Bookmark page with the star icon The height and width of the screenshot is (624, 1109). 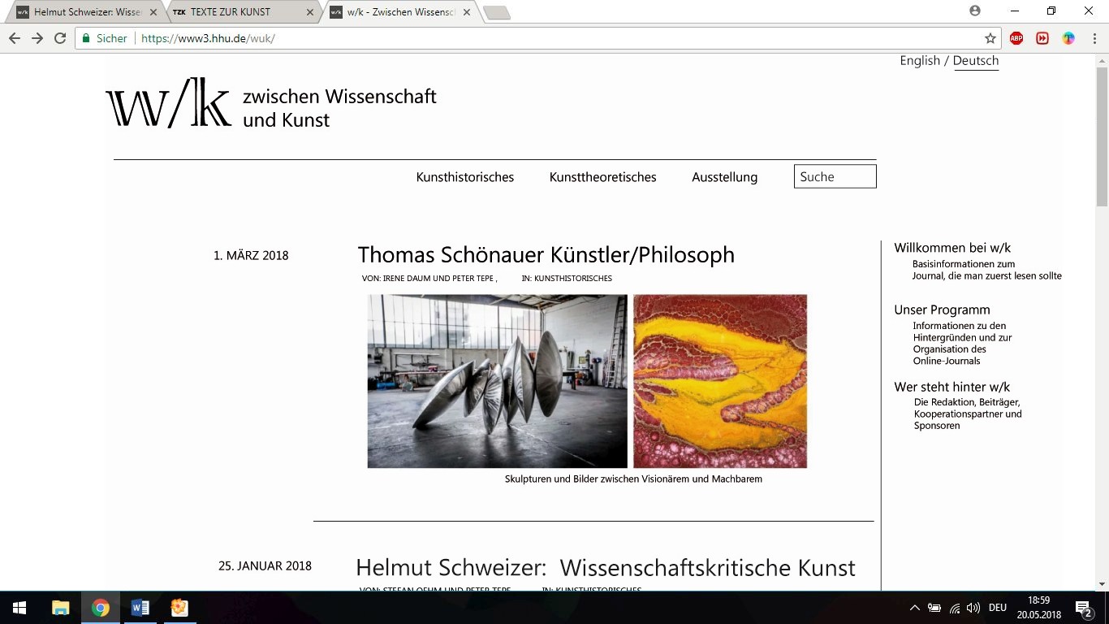pos(990,38)
